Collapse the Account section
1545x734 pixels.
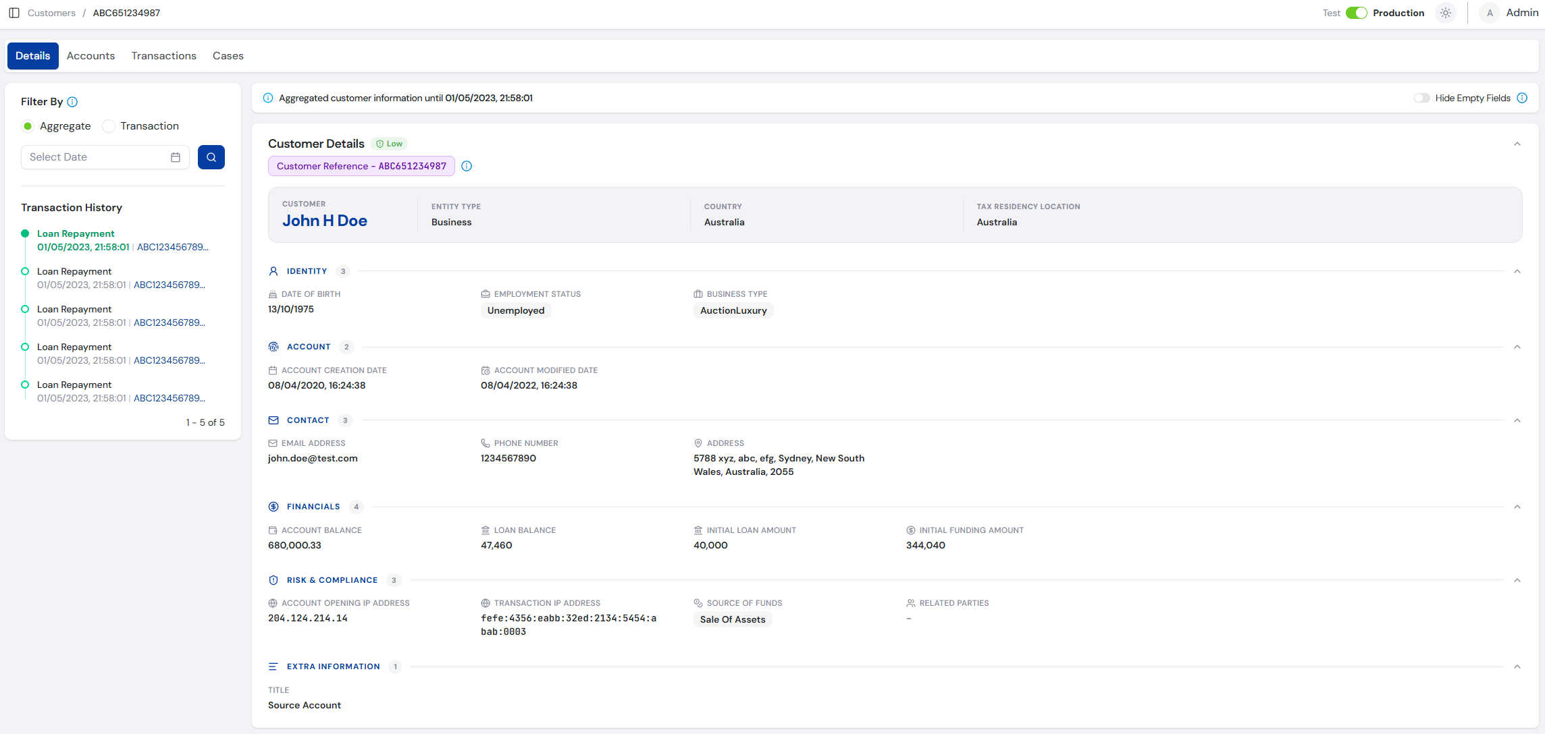(x=1517, y=347)
